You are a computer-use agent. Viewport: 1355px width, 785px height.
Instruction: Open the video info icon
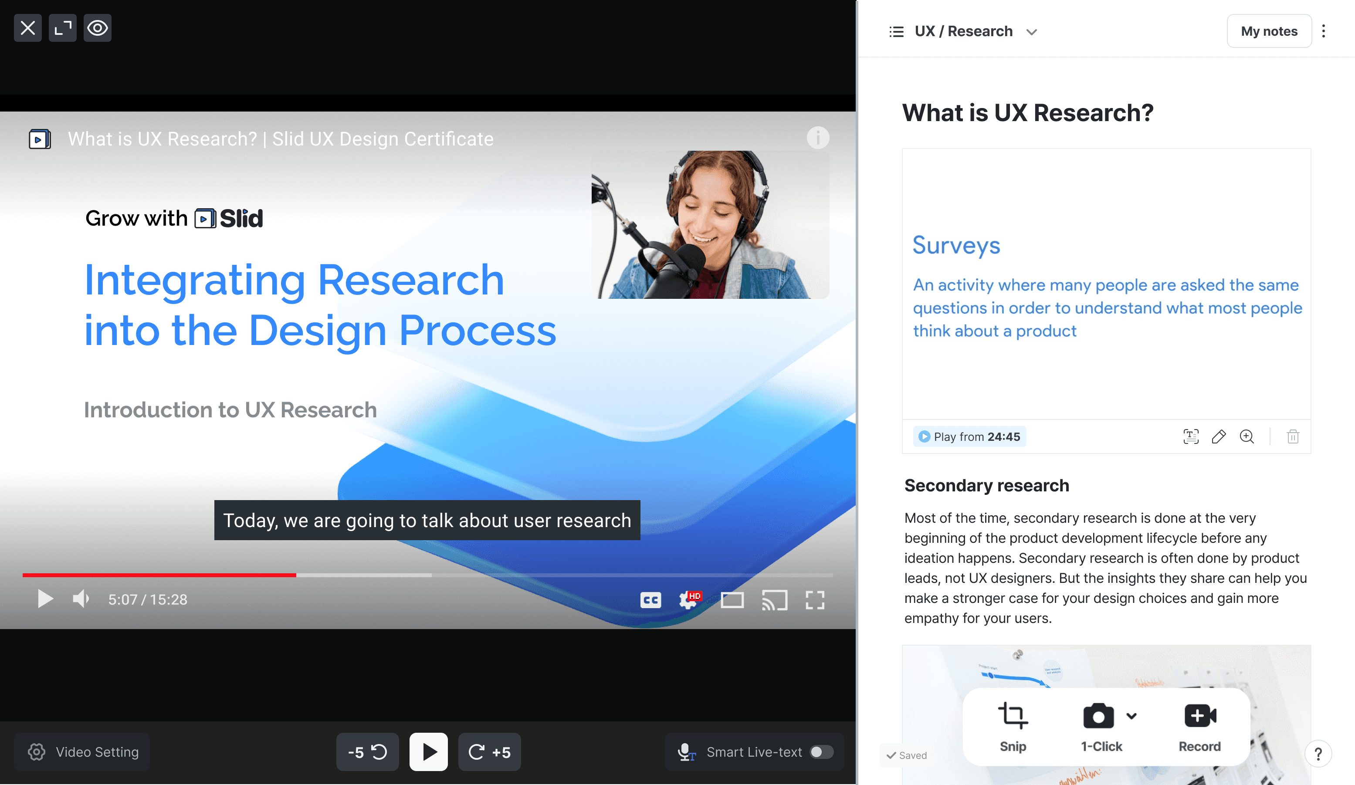[x=818, y=138]
